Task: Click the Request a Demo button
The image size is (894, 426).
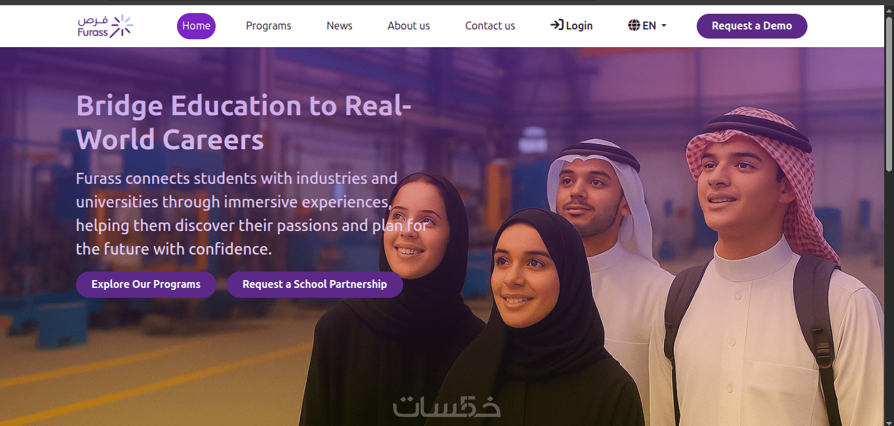Action: click(752, 26)
